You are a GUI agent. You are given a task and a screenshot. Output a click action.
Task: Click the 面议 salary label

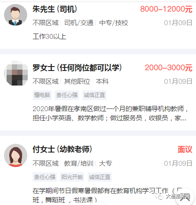tap(185, 149)
